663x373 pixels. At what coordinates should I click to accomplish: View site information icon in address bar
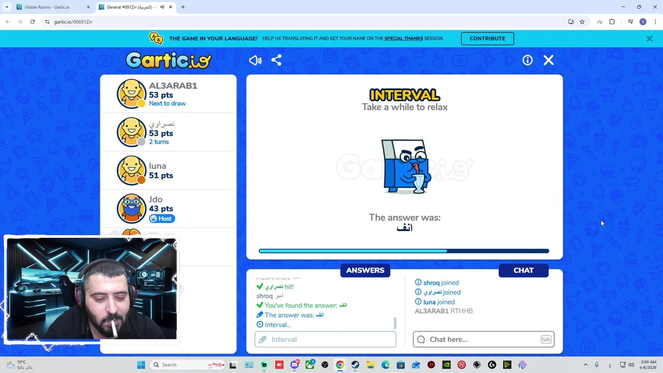[x=47, y=22]
